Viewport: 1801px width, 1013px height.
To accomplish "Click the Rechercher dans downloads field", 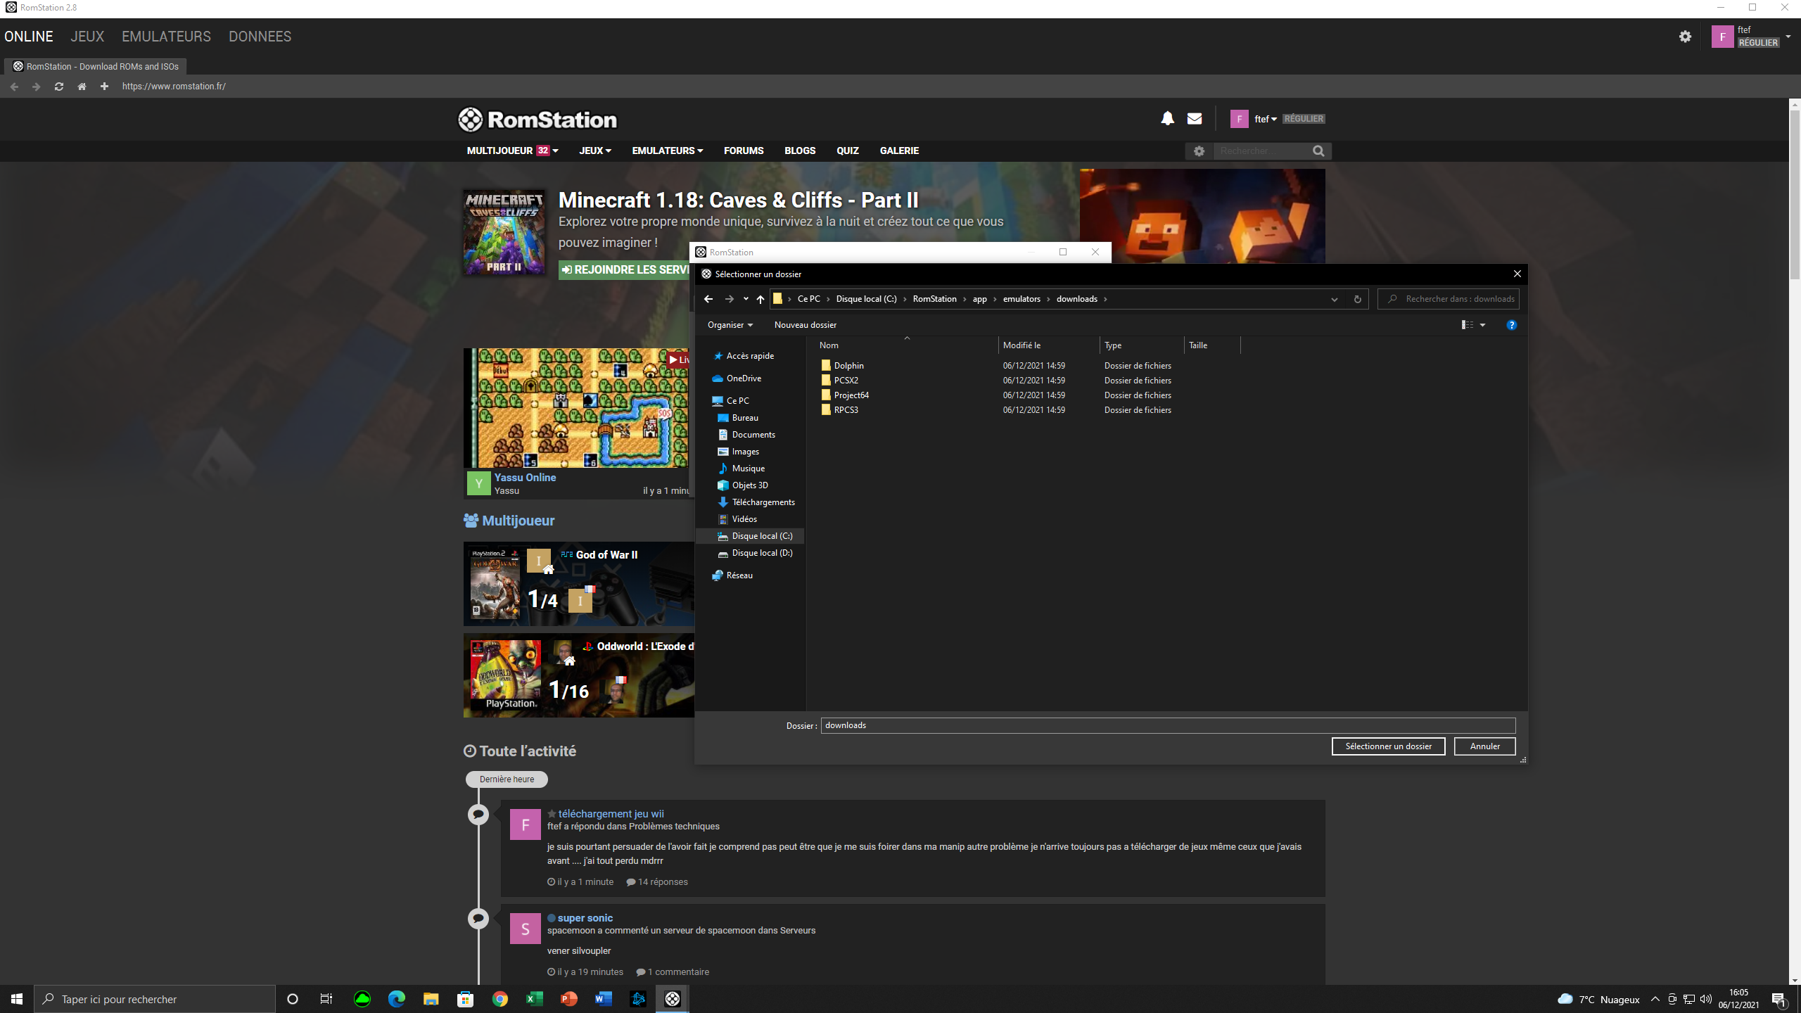I will point(1449,299).
